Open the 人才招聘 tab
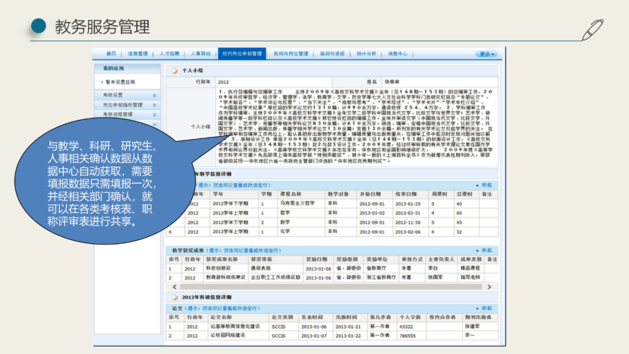This screenshot has height=354, width=629. point(169,54)
